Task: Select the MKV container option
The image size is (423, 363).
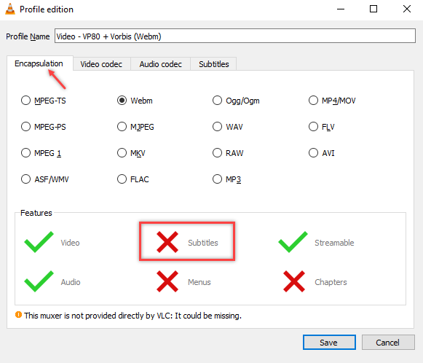Action: (x=122, y=153)
